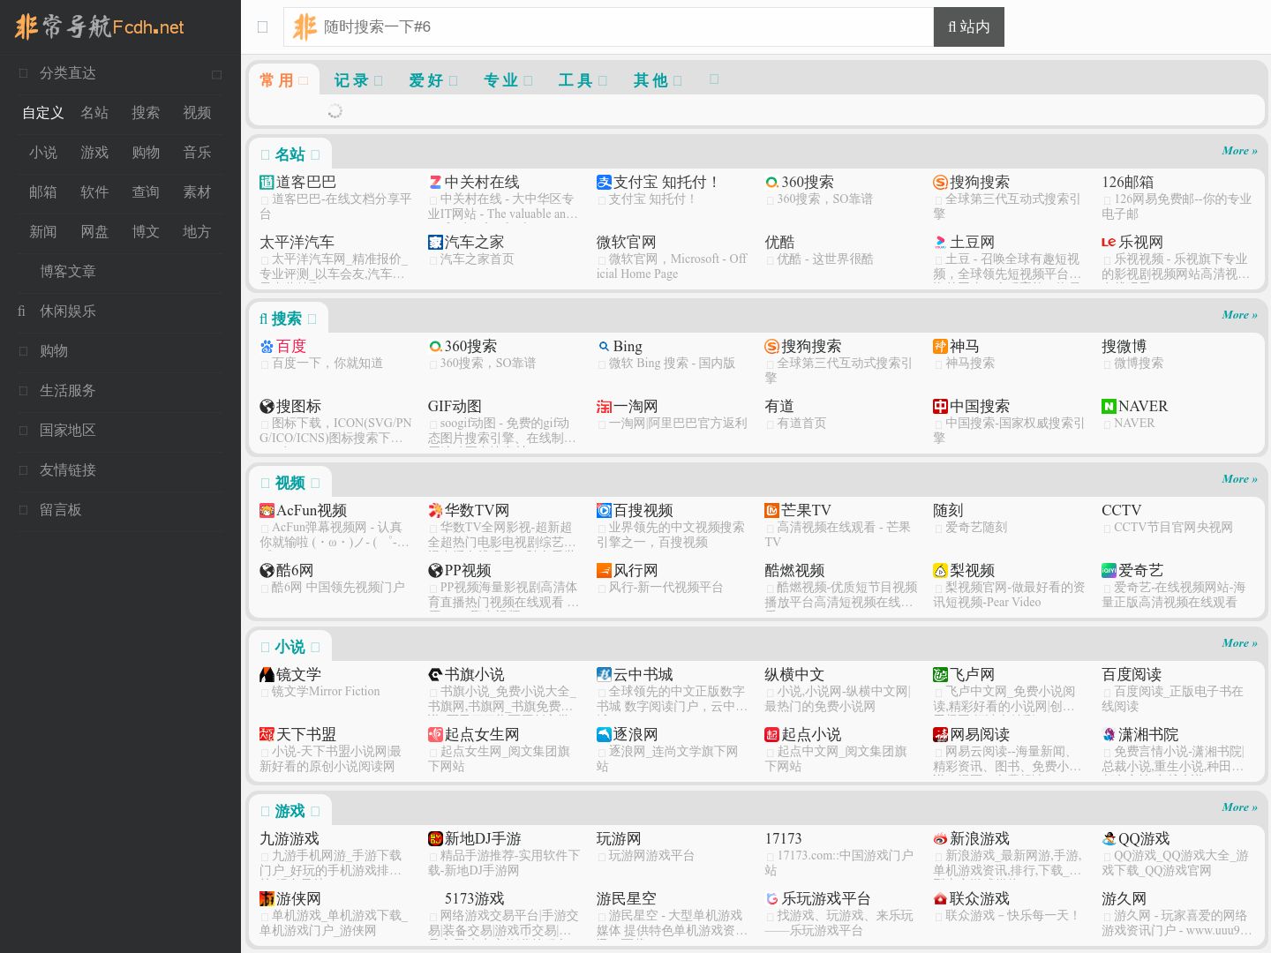The width and height of the screenshot is (1271, 953).
Task: Click the 汽车之家 favicon
Action: [x=435, y=243]
